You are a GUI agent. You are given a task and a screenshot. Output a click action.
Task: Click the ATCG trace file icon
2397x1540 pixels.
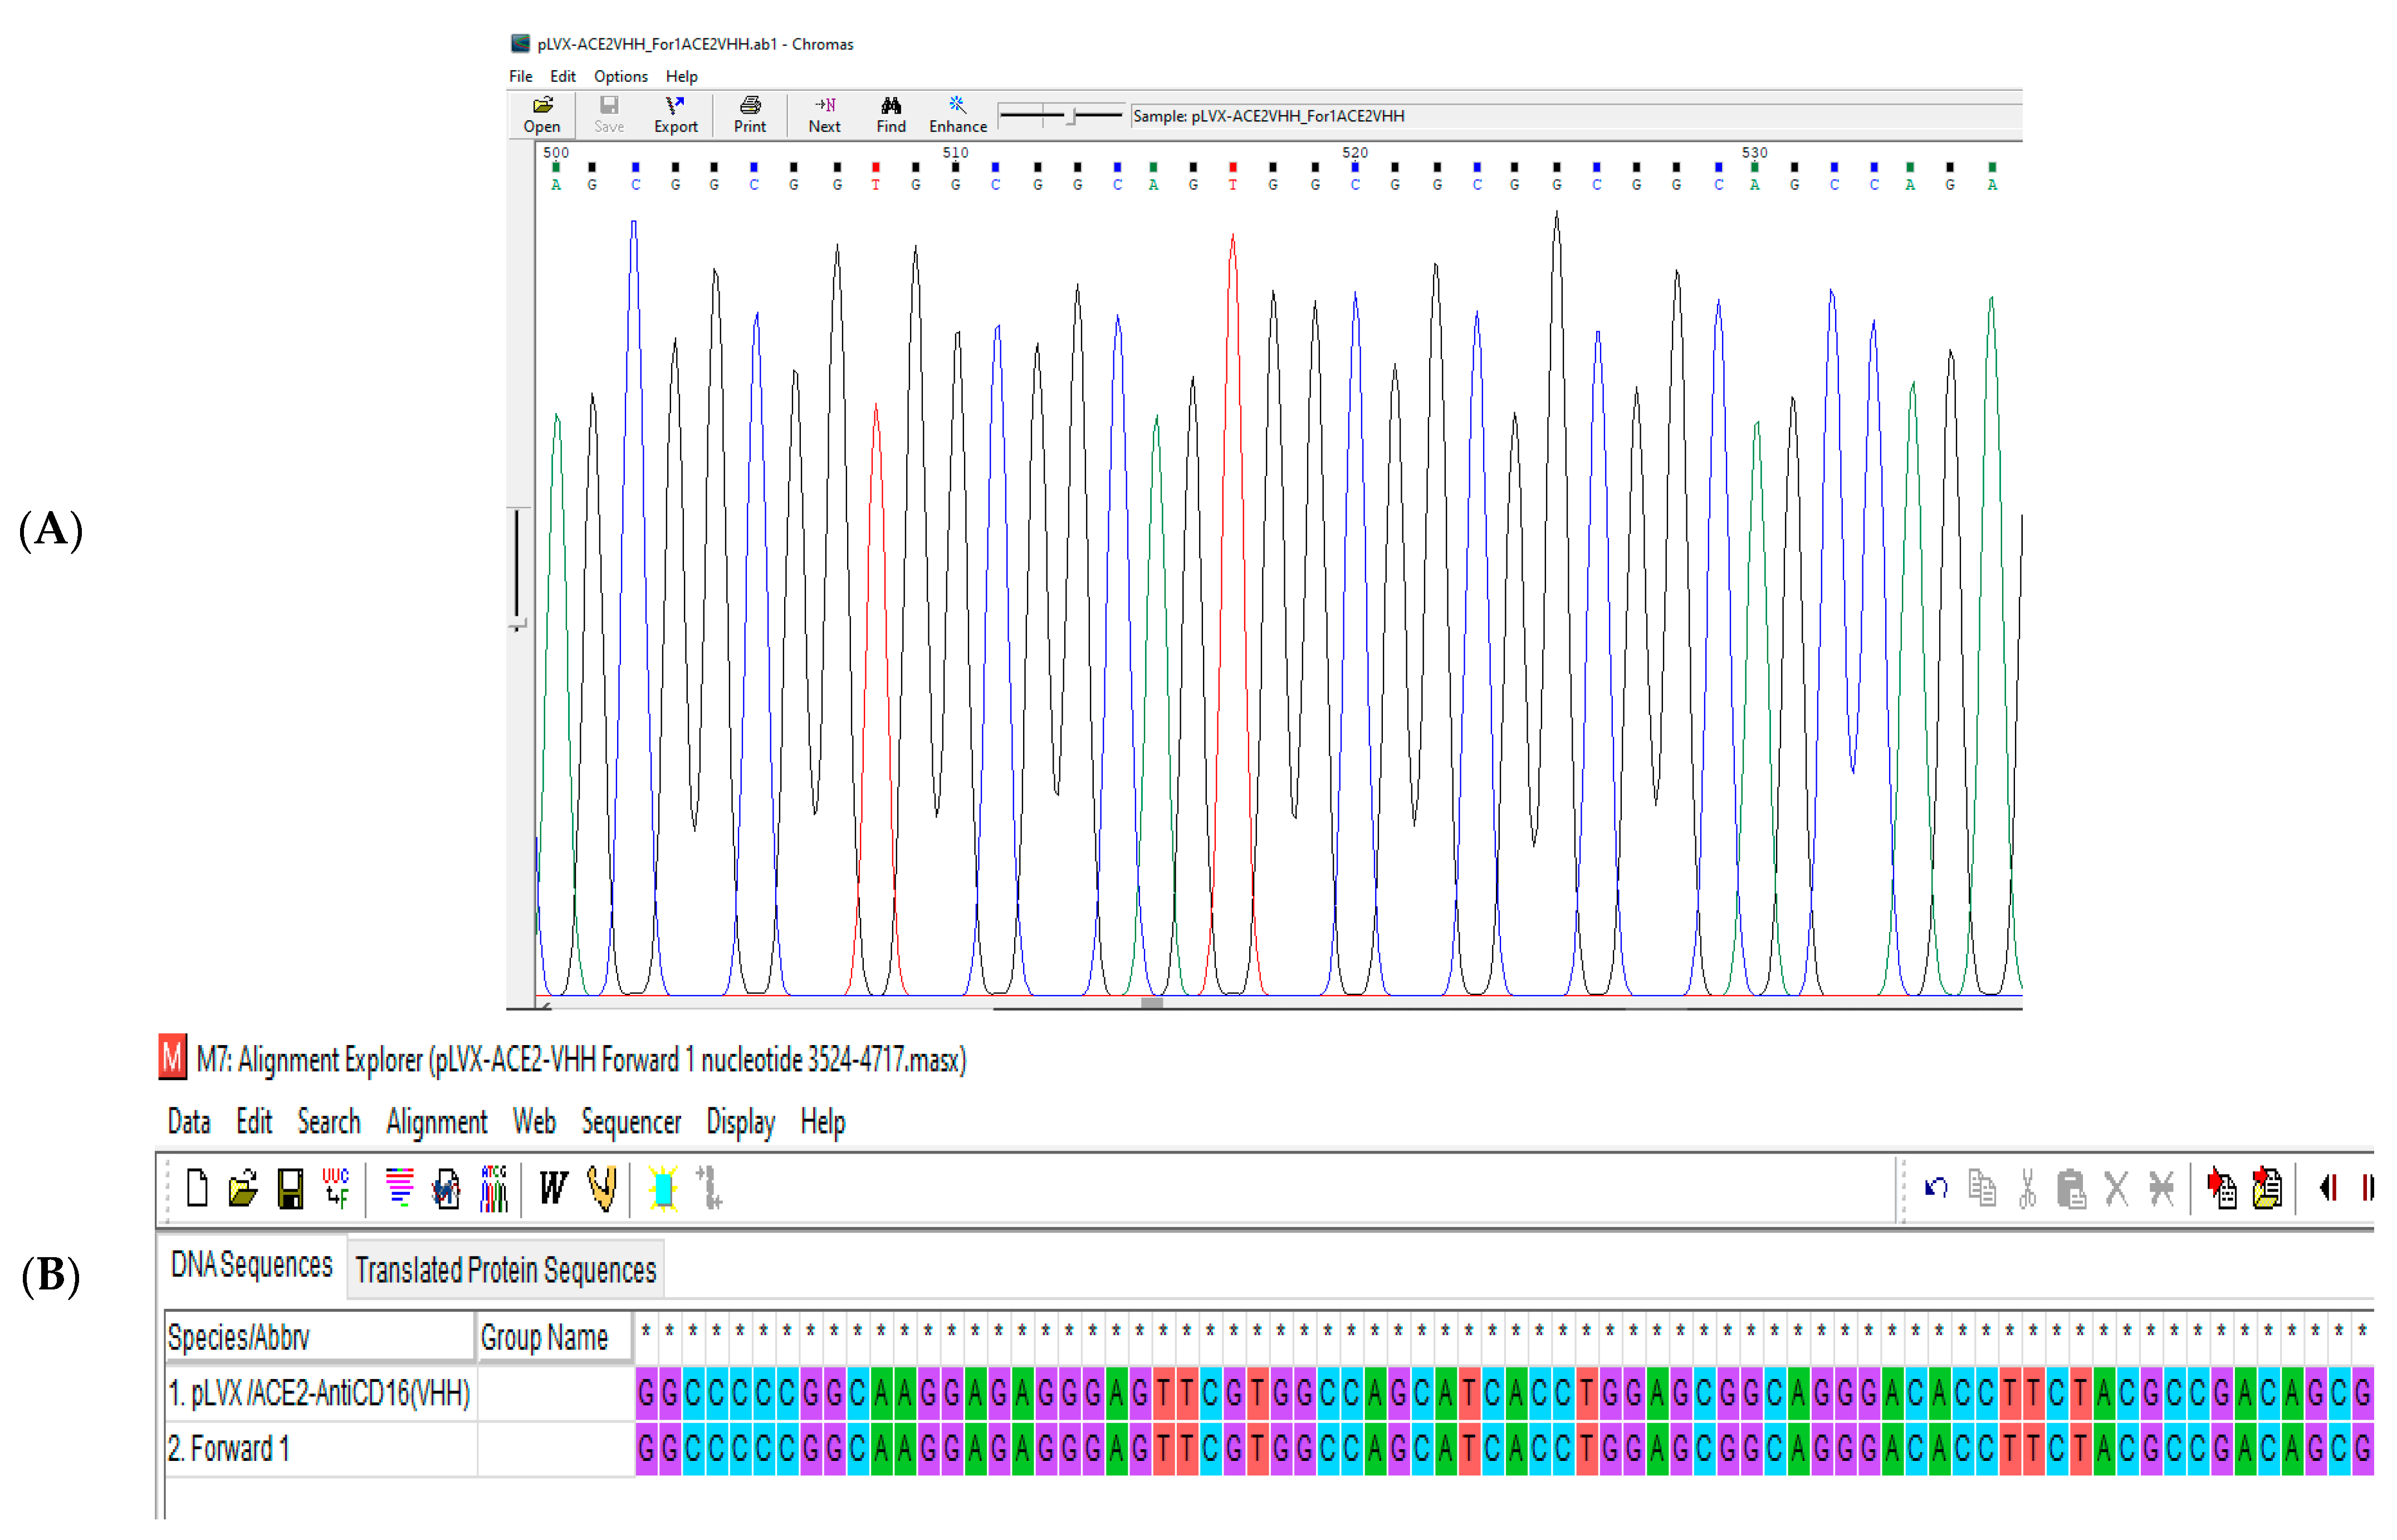click(494, 1188)
